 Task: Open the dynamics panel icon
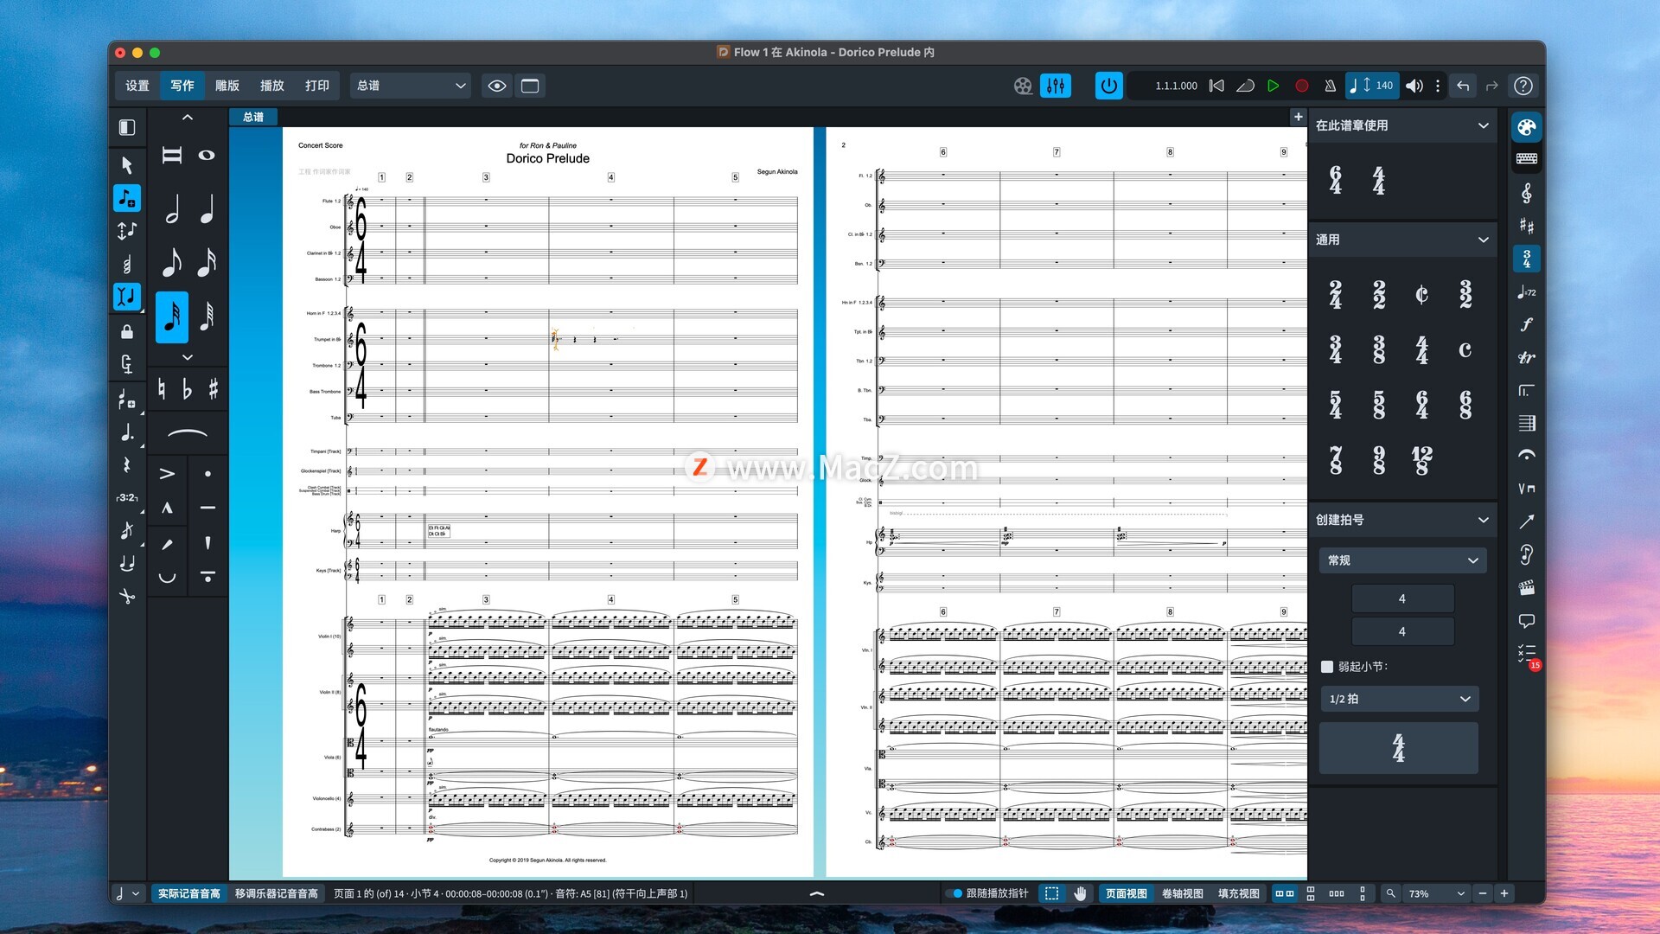1526,324
